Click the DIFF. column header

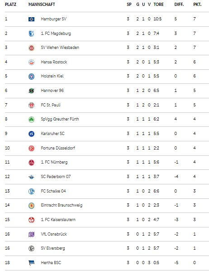click(179, 5)
